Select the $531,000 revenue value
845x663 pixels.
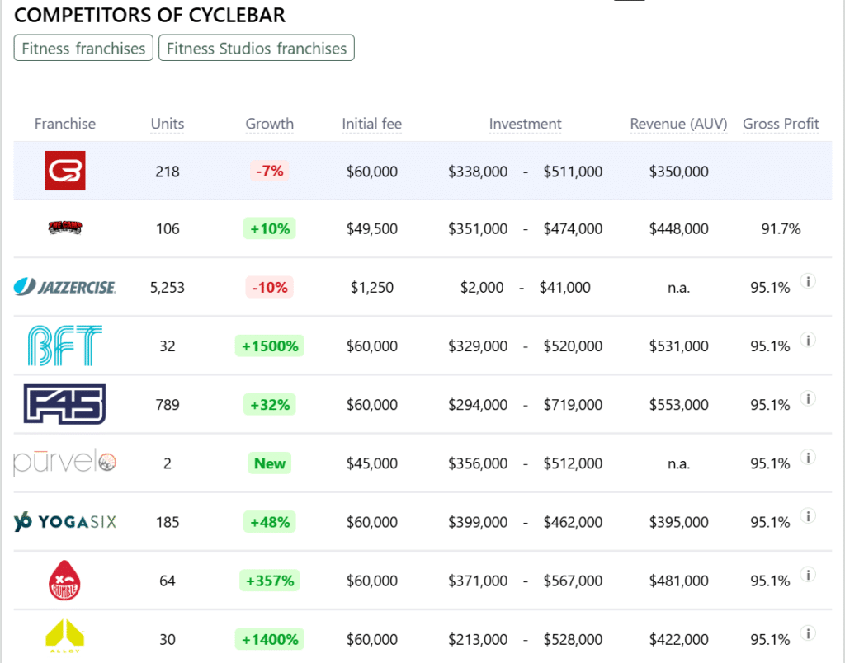click(678, 346)
